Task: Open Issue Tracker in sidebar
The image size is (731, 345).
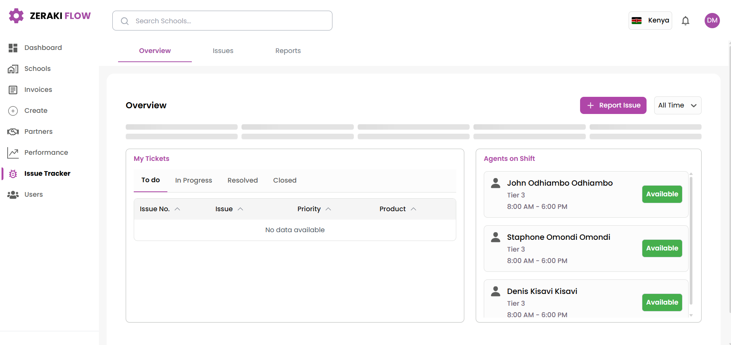Action: coord(47,173)
